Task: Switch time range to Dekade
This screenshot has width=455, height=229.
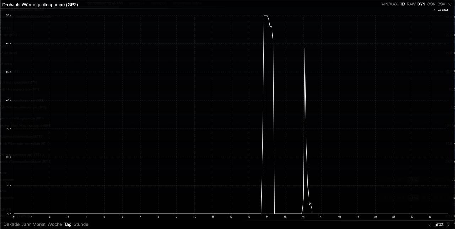Action: (x=11, y=224)
